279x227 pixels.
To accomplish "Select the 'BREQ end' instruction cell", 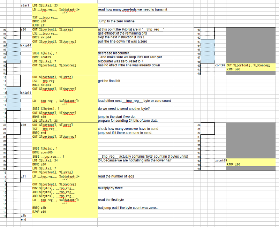I will [x=39, y=133].
